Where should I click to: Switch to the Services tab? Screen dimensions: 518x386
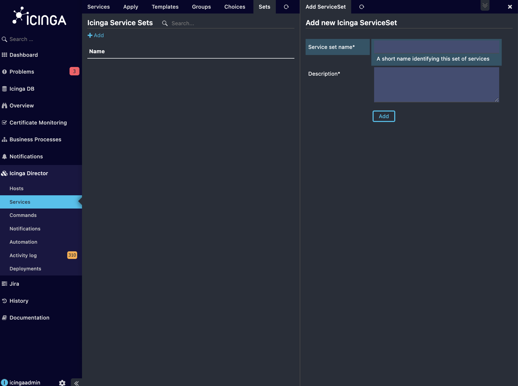tap(99, 7)
